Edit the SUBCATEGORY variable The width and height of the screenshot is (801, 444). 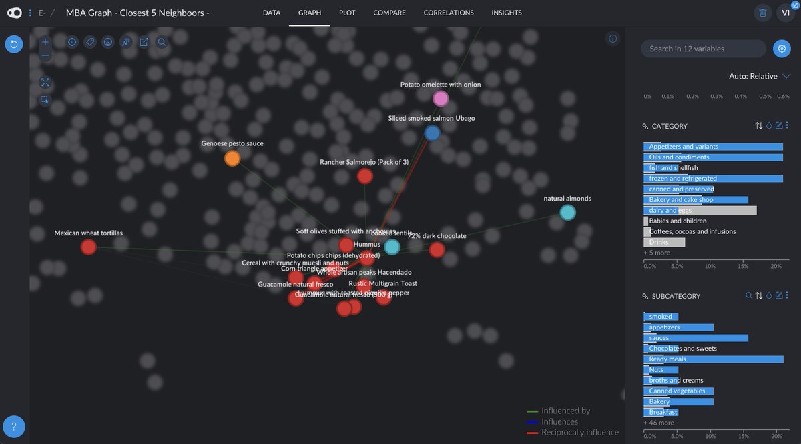(779, 296)
